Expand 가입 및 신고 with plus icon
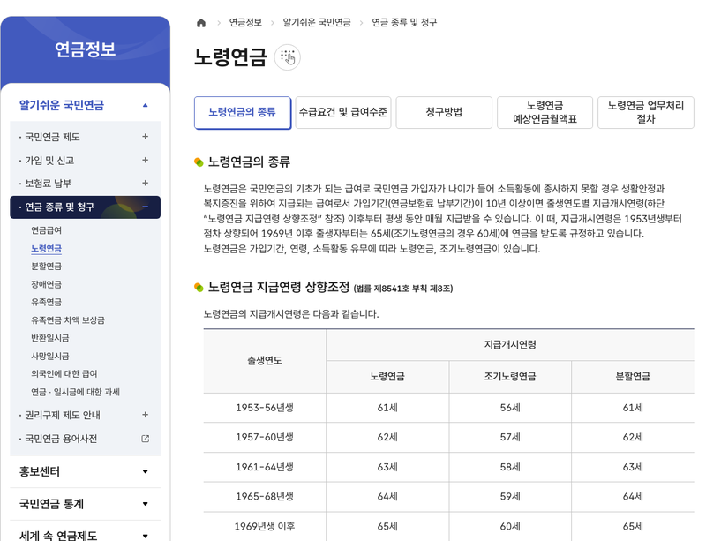706x541 pixels. pos(145,160)
